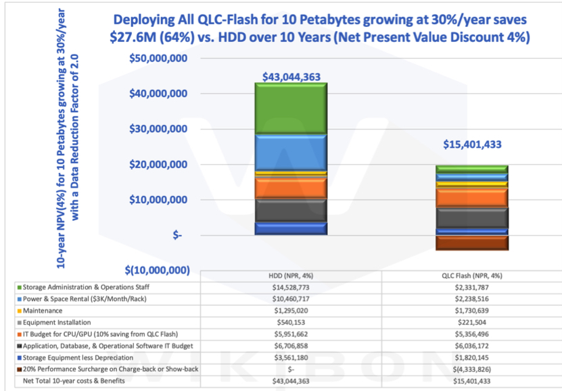Click the yellow Maintenance legend swatch
The height and width of the screenshot is (391, 562).
20,311
